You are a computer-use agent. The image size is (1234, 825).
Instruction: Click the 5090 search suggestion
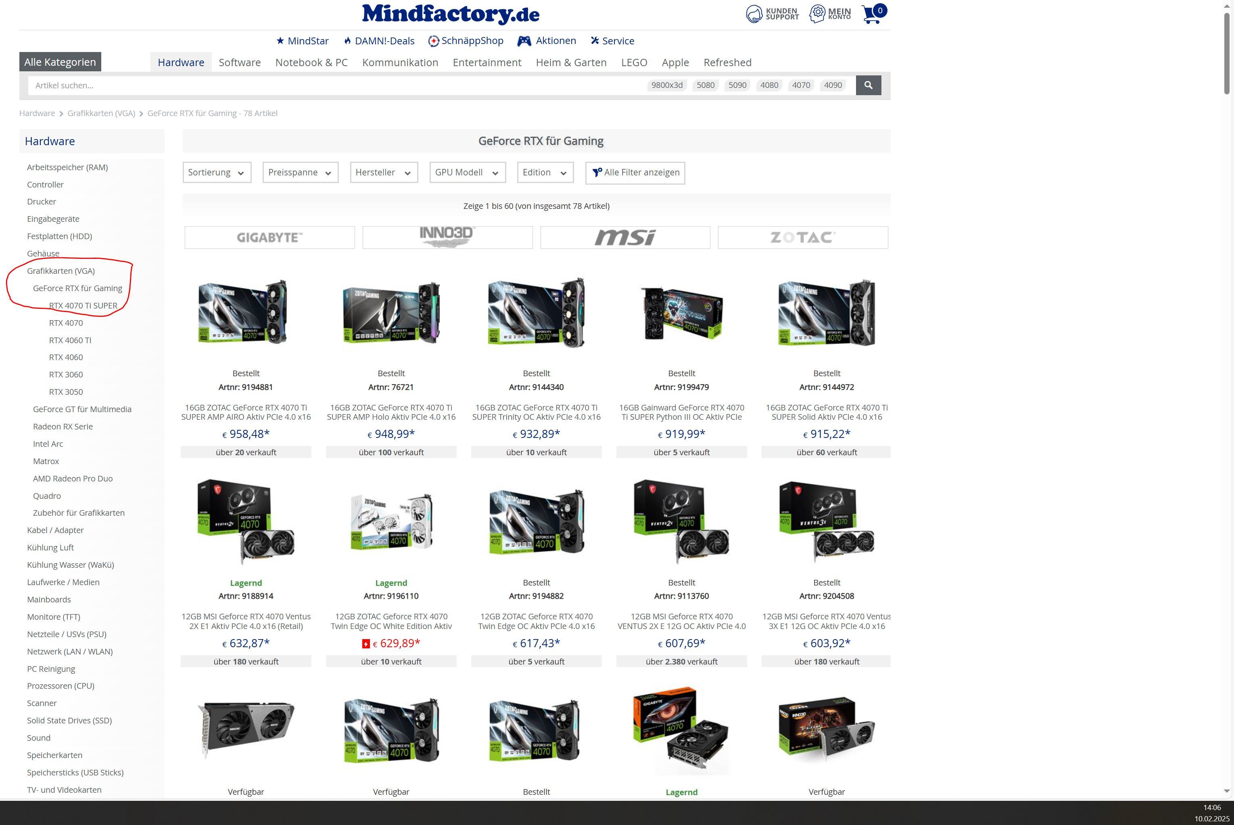tap(737, 85)
